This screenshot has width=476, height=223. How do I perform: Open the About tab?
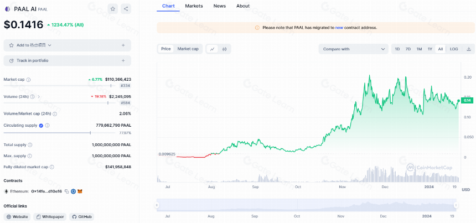tap(243, 6)
